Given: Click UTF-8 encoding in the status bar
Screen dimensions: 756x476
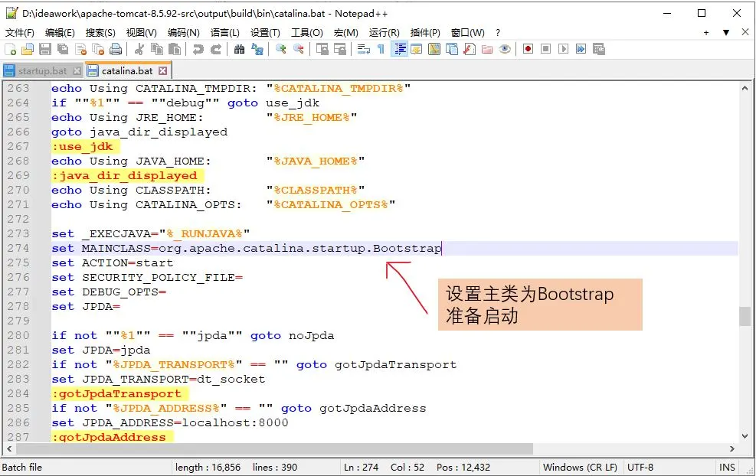Looking at the screenshot, I should click(x=640, y=468).
